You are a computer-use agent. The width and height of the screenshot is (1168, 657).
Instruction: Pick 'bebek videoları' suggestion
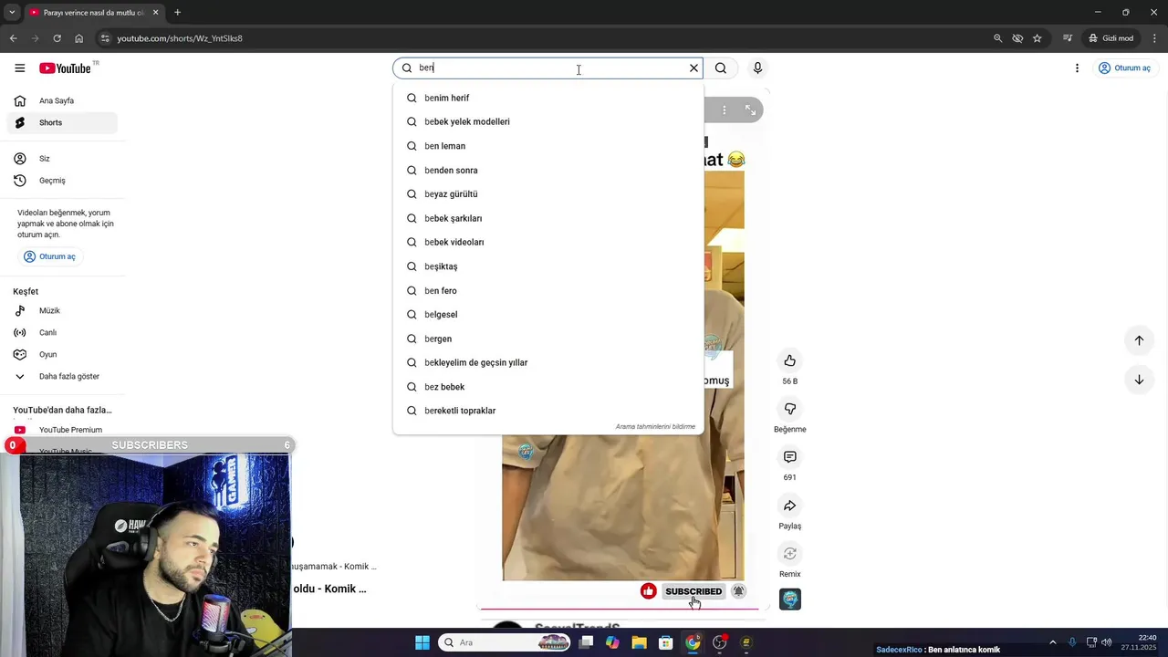pyautogui.click(x=548, y=242)
